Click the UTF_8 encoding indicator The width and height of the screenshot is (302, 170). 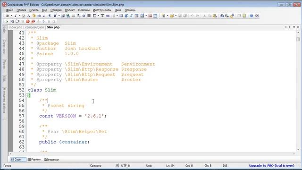coord(126,166)
